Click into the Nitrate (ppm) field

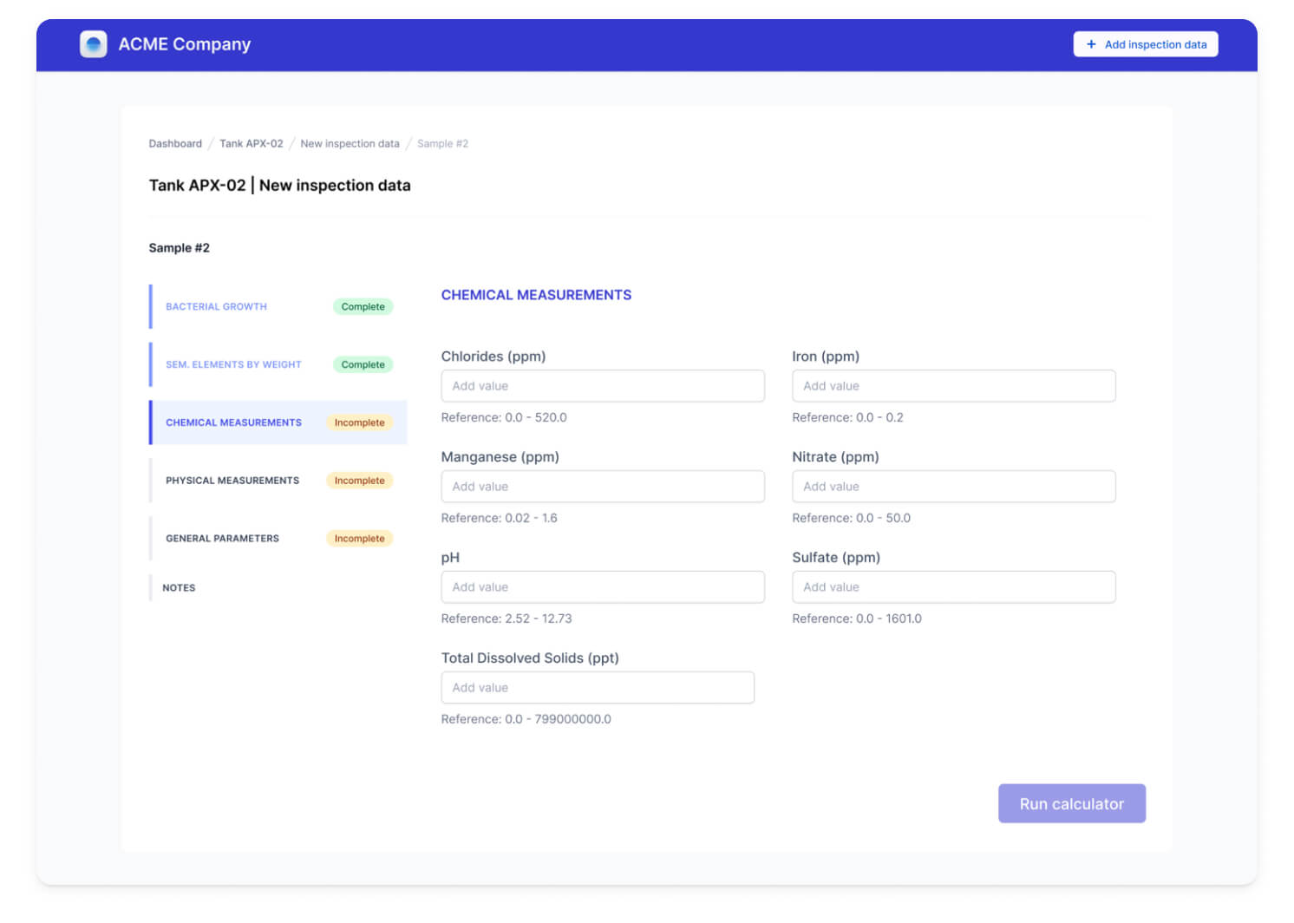(x=954, y=487)
